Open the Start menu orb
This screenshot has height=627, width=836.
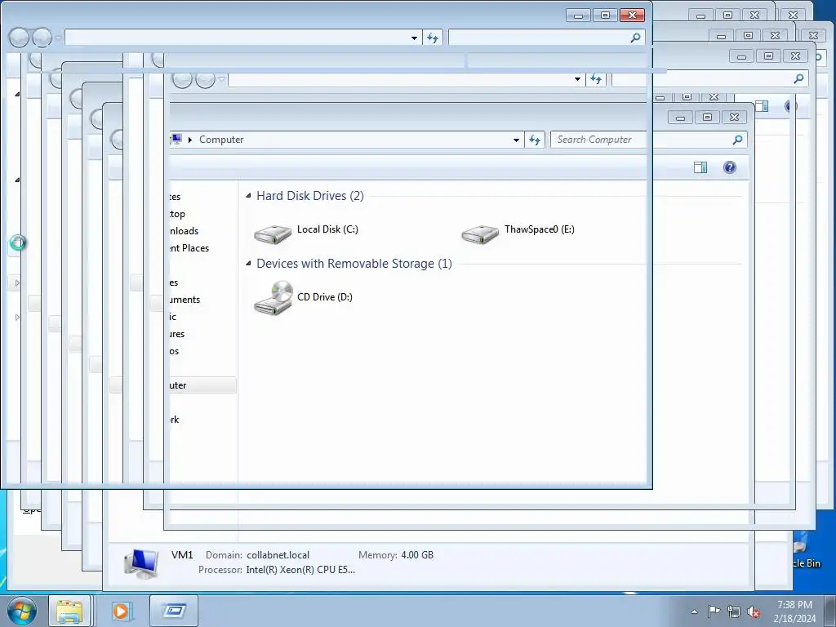pyautogui.click(x=22, y=611)
